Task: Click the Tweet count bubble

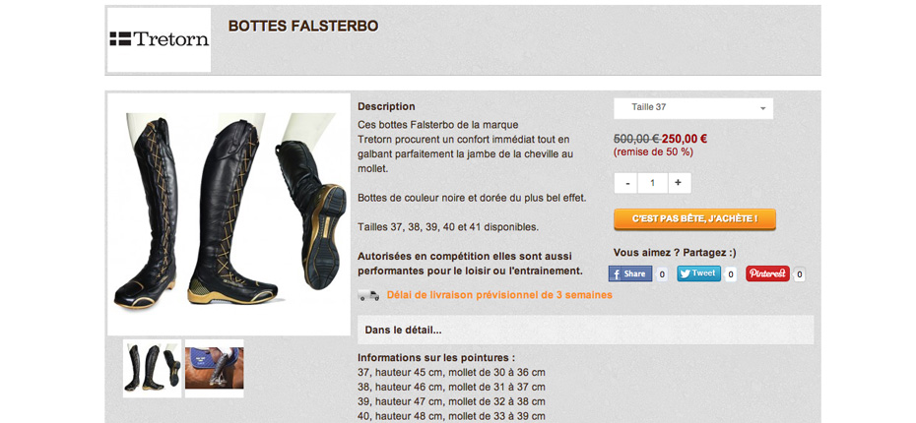Action: coord(730,274)
